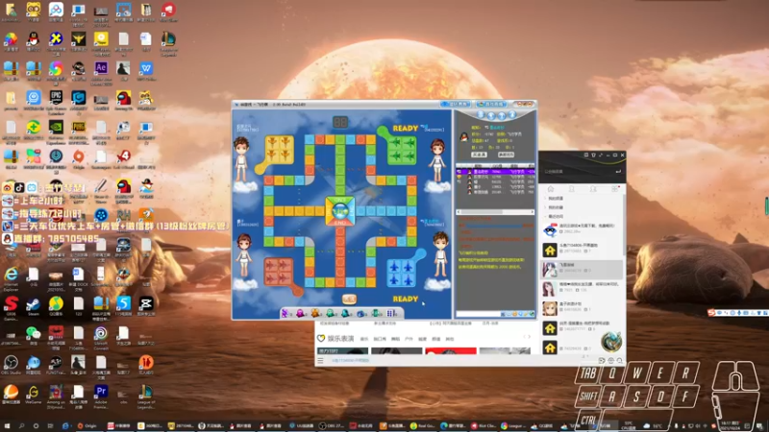Screen dimensions: 769x432
Task: Click the pink emote in game emote bar
Action: click(x=301, y=313)
